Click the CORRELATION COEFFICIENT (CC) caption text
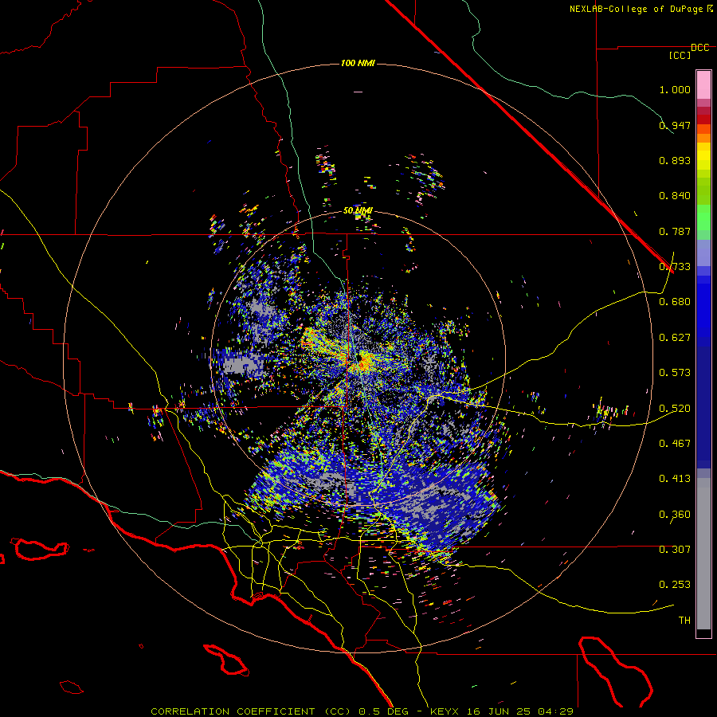Viewport: 717px width, 717px height. pyautogui.click(x=251, y=711)
